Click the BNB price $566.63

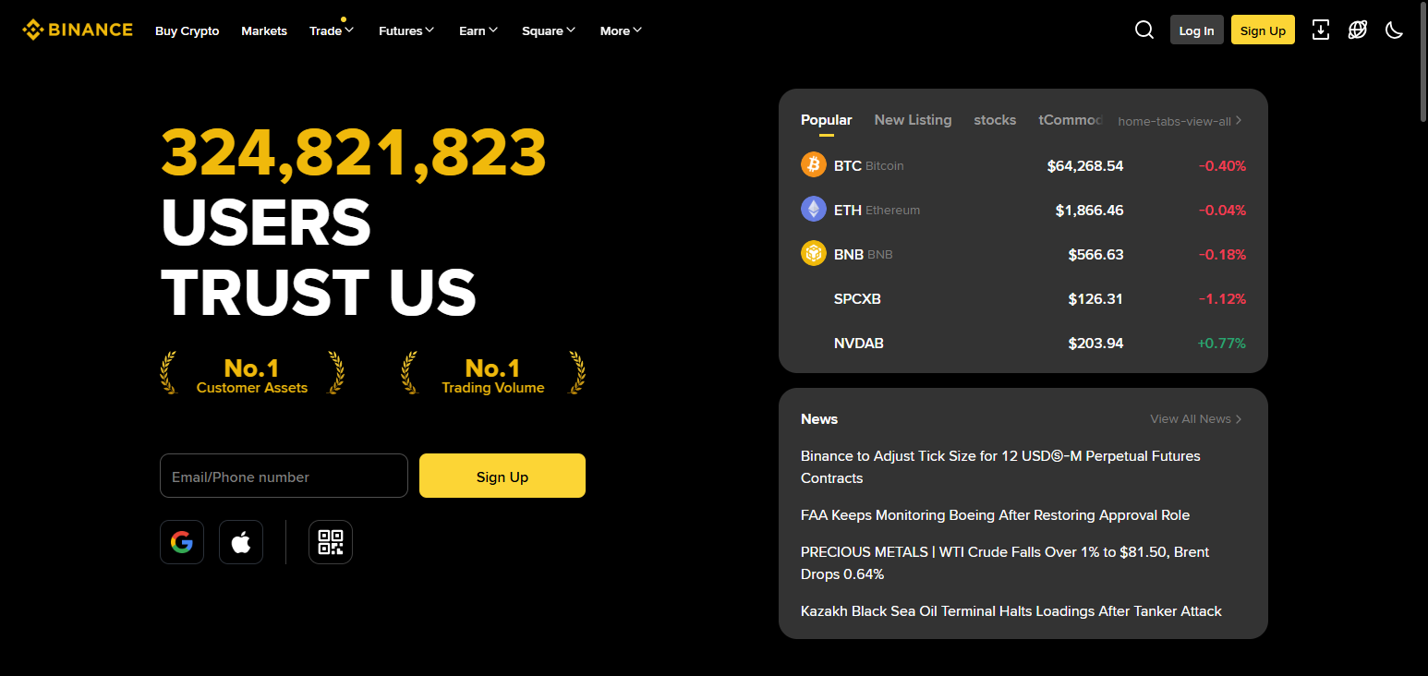[1096, 255]
